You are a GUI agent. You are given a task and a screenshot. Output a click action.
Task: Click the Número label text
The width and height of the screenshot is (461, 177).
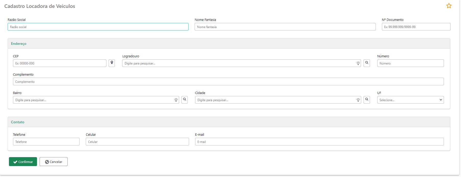[383, 56]
